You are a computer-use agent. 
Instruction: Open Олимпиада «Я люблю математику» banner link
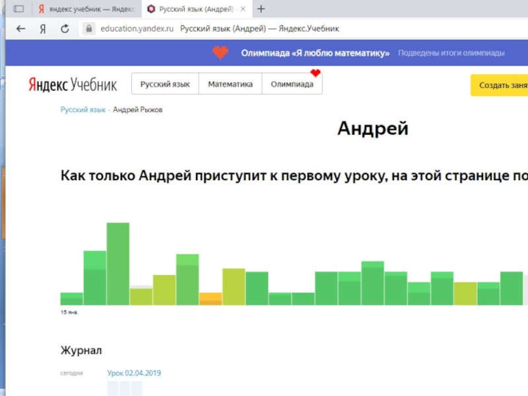tap(315, 53)
